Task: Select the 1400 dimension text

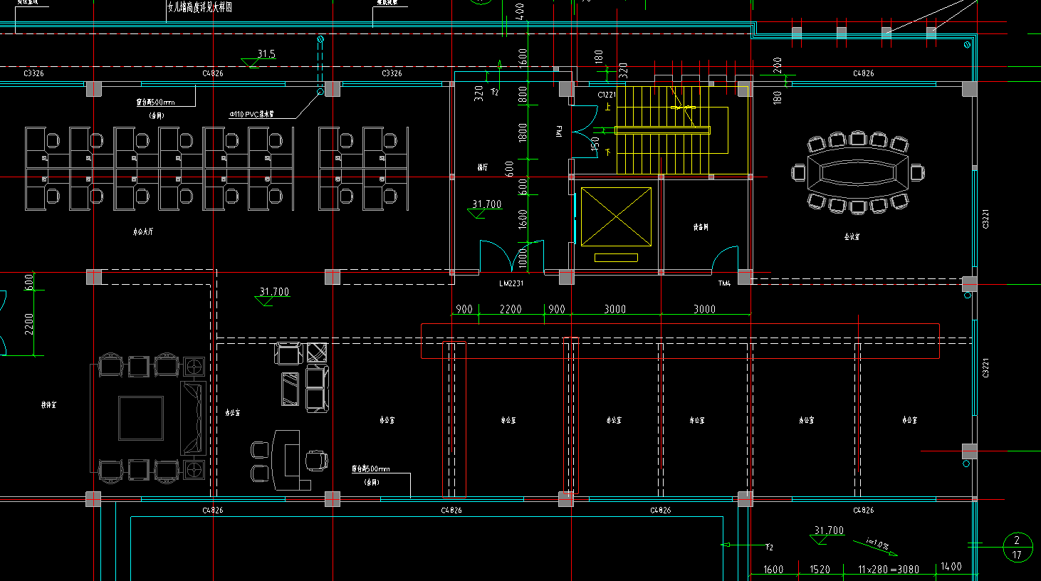Action: coord(951,567)
